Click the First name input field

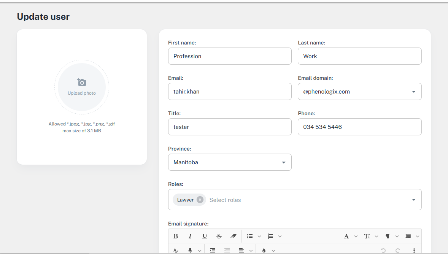pyautogui.click(x=230, y=56)
